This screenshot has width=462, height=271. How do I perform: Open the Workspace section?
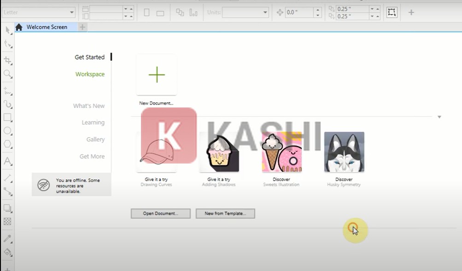(90, 74)
